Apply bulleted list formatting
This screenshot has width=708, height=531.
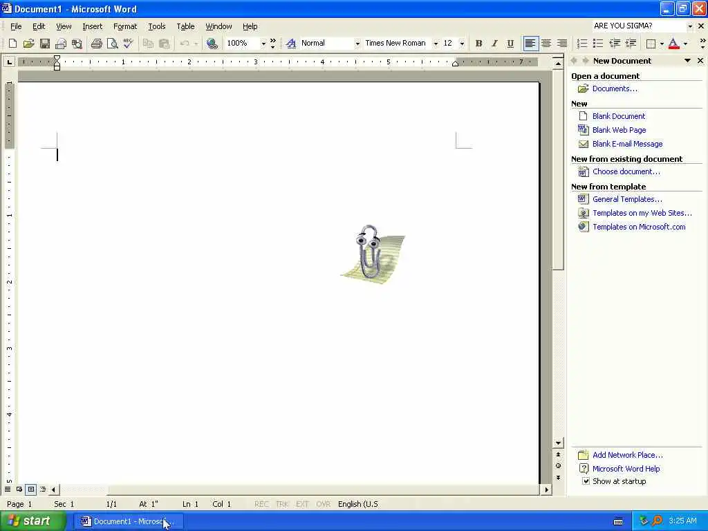click(x=598, y=44)
